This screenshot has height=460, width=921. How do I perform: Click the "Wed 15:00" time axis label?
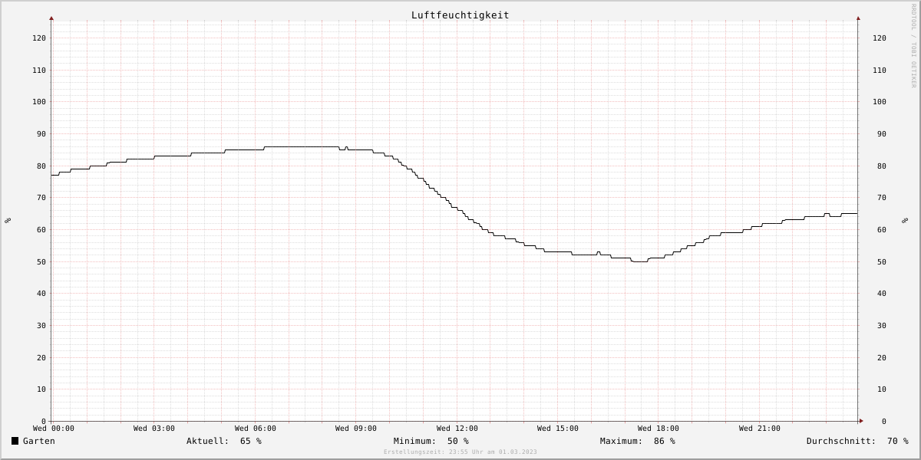tap(558, 429)
